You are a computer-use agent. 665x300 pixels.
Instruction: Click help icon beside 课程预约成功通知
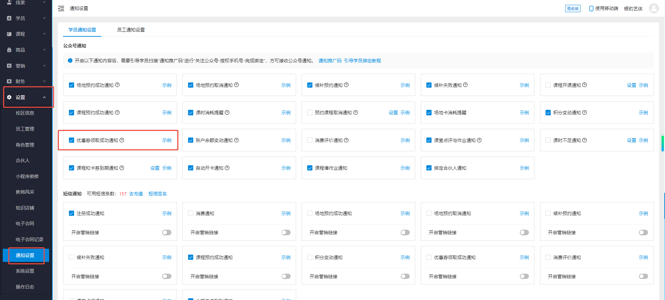click(117, 113)
